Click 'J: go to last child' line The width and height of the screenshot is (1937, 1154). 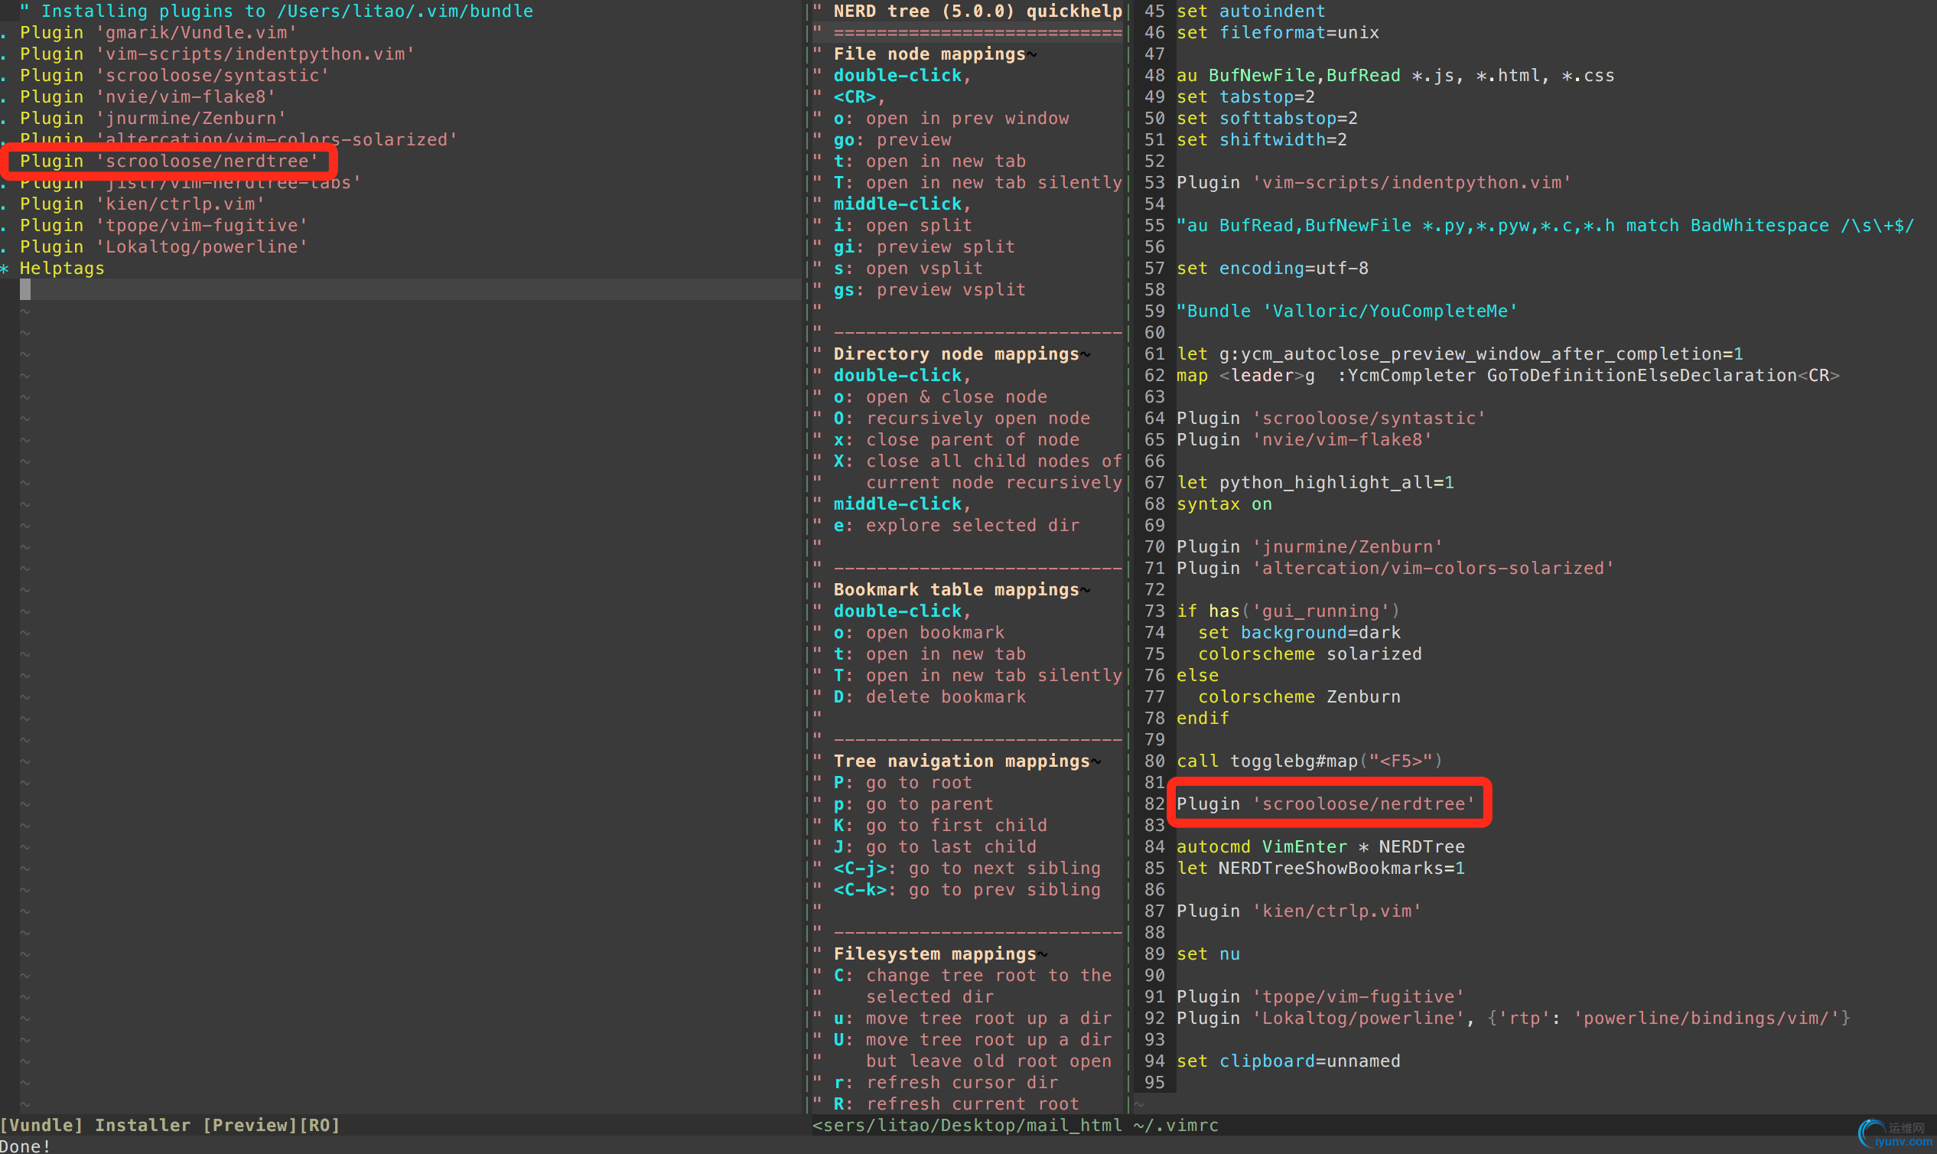point(935,847)
